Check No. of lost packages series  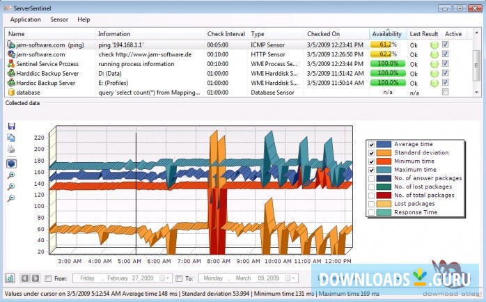371,186
